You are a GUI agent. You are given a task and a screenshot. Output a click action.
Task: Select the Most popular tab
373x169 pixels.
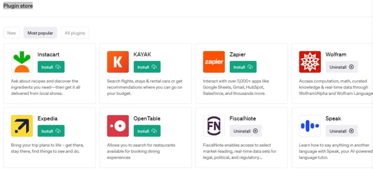[40, 33]
